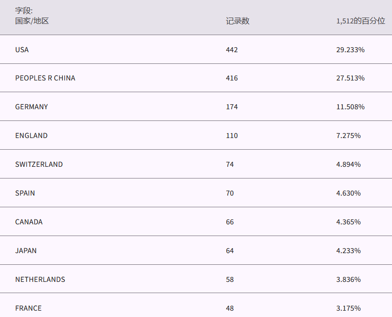392x317 pixels.
Task: Click the 国家/地区 column header
Action: click(32, 21)
